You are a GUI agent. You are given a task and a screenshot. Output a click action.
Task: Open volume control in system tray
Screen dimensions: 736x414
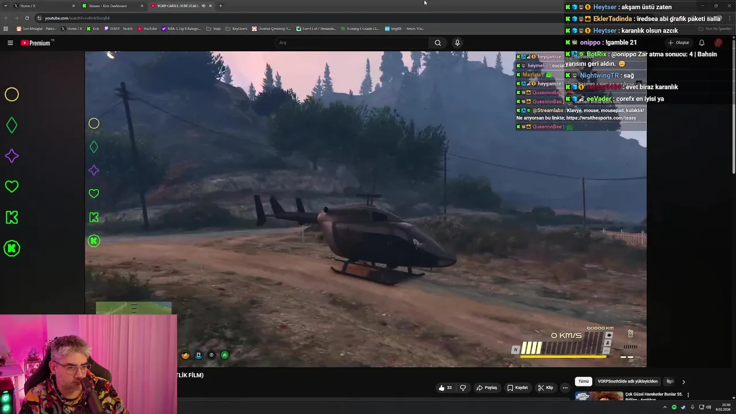point(708,407)
